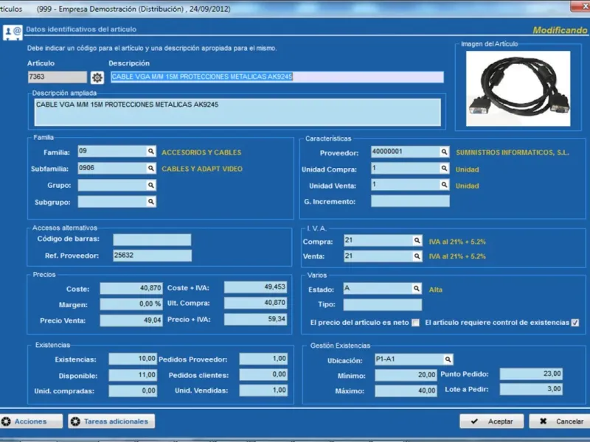Click the Subfamilia magnifier lookup icon

click(x=150, y=168)
